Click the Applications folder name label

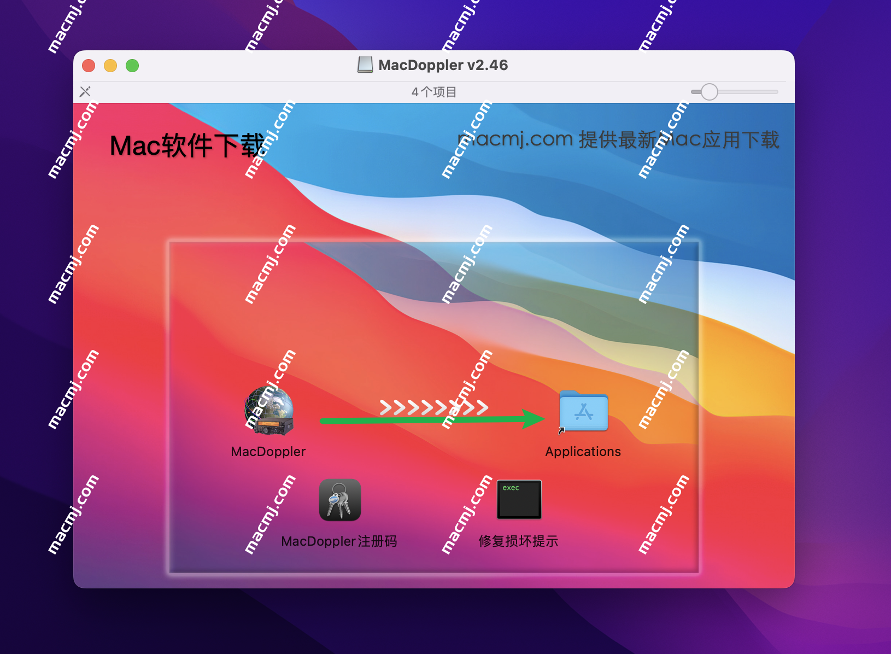[583, 452]
